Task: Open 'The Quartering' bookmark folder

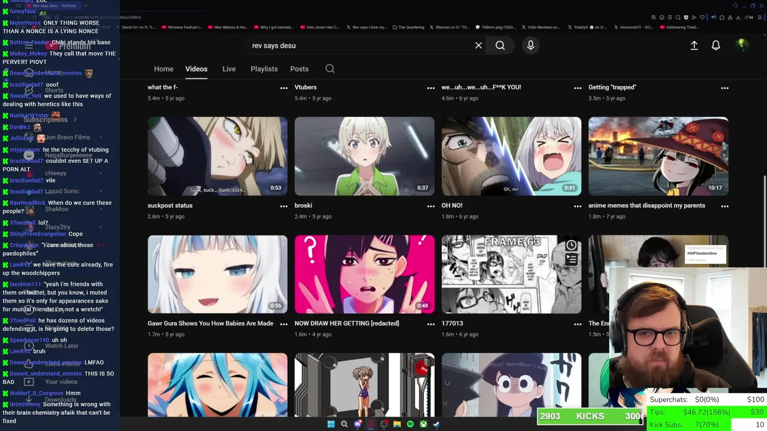Action: point(409,27)
